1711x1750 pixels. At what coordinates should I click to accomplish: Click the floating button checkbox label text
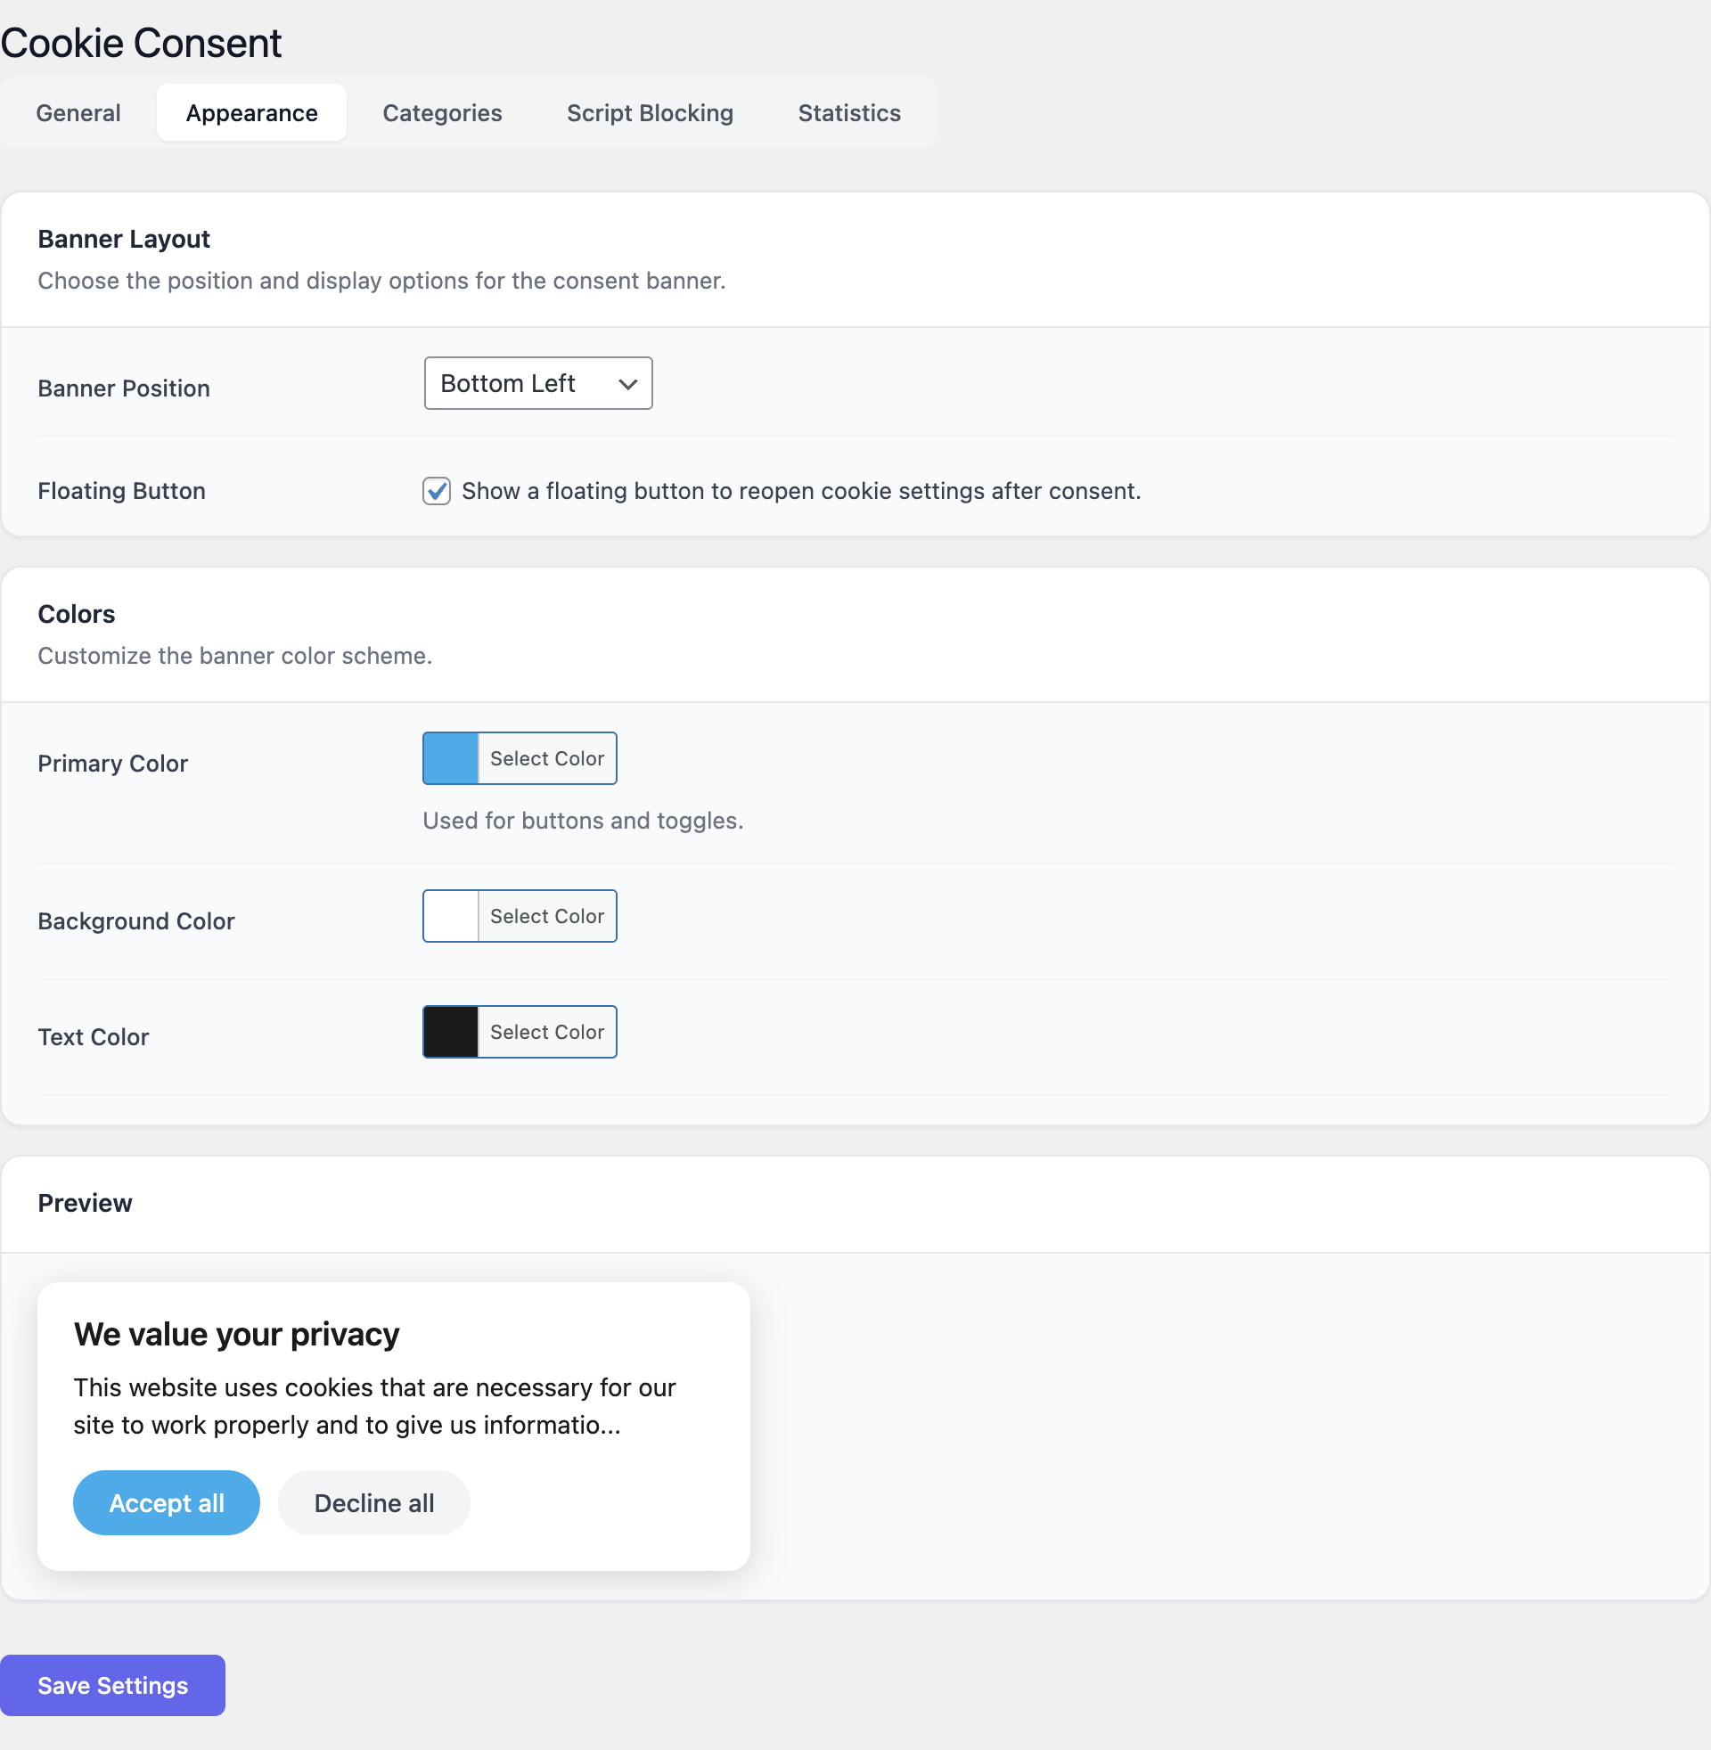pos(800,491)
